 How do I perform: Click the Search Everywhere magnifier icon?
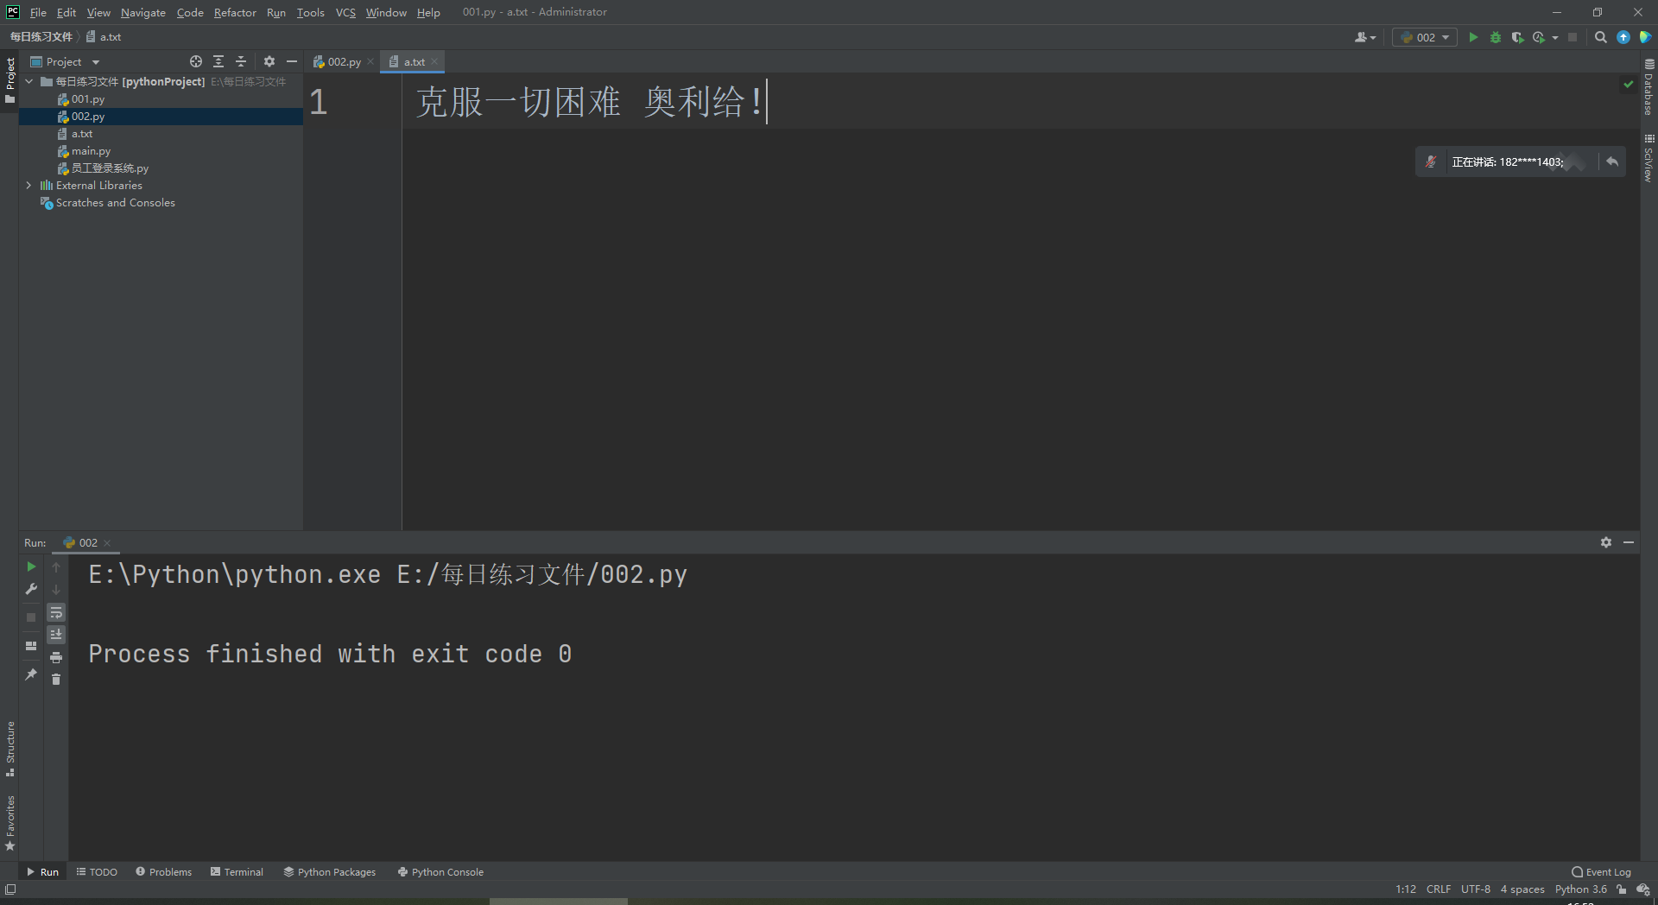tap(1601, 37)
